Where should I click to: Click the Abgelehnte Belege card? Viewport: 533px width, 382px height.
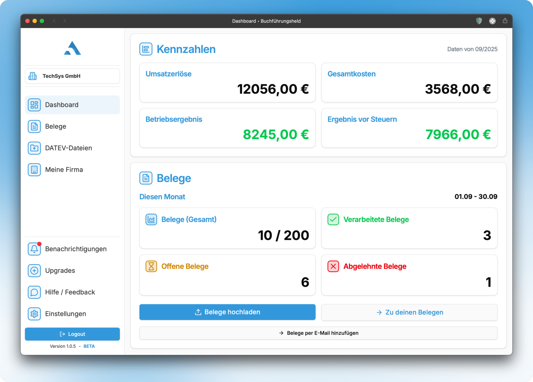tap(409, 275)
